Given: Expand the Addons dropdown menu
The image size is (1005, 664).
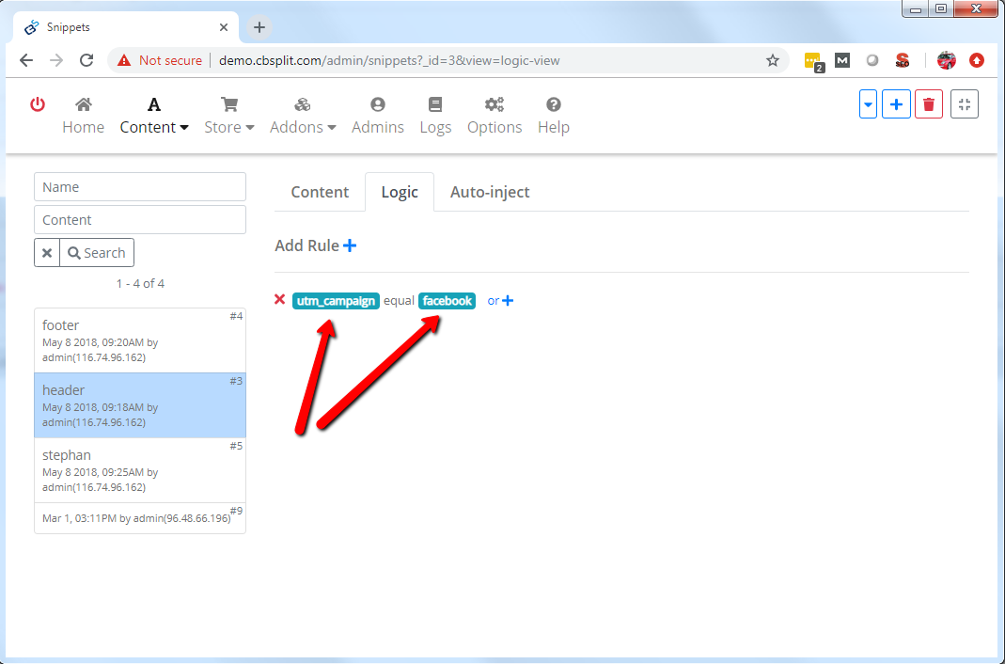Looking at the screenshot, I should (303, 116).
